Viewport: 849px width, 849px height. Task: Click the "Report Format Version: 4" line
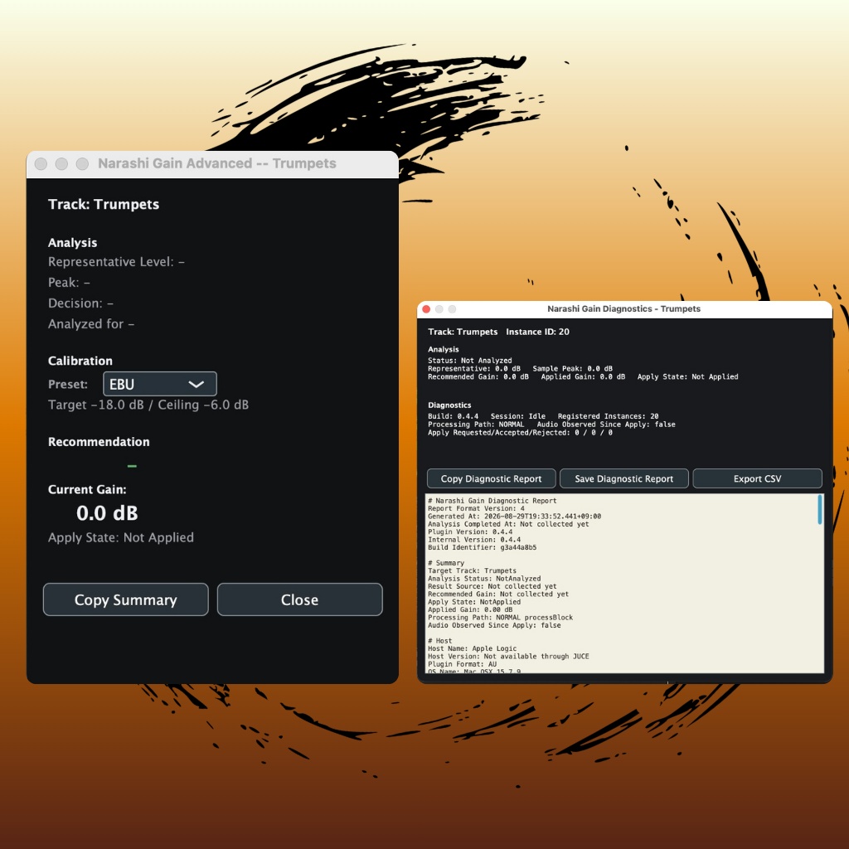coord(476,509)
